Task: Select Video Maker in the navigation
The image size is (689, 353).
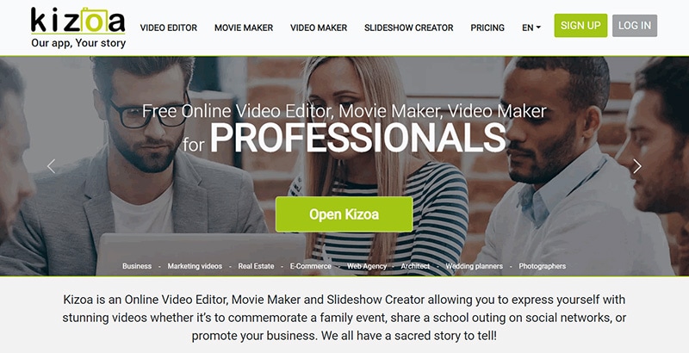Action: click(x=319, y=28)
